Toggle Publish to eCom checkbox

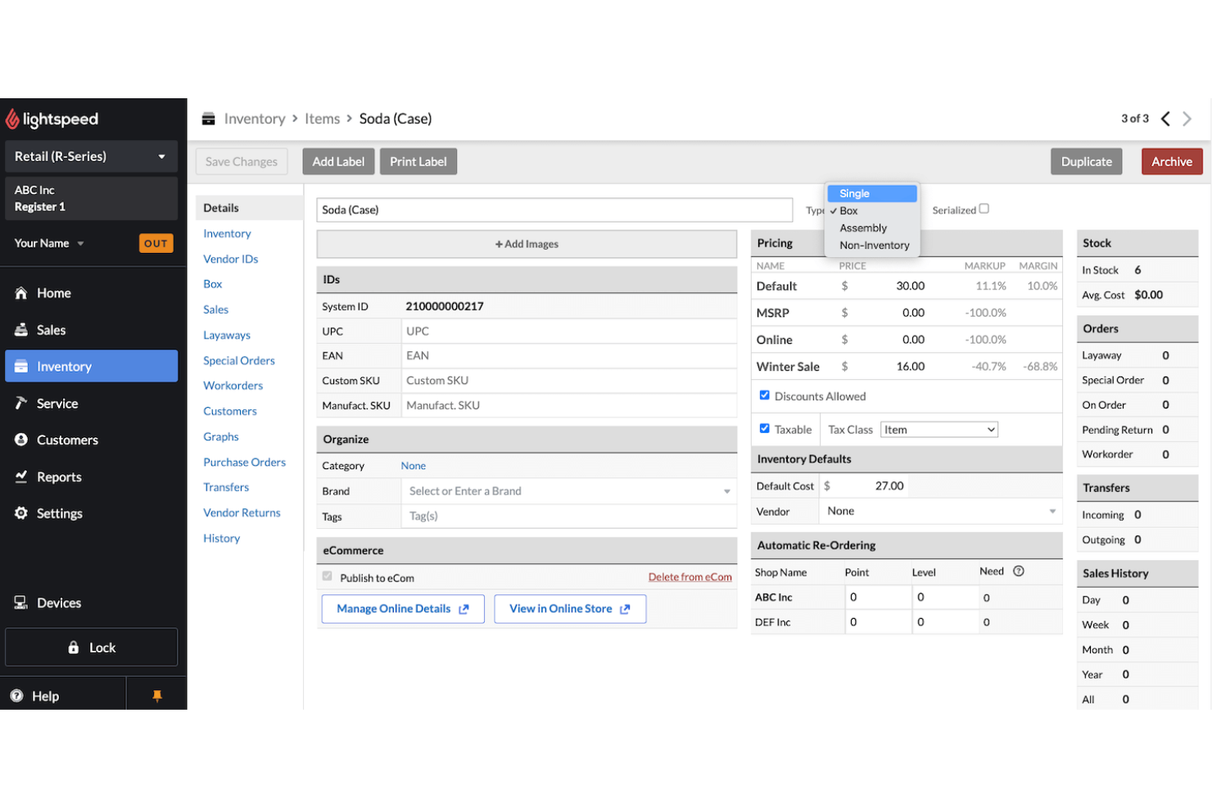pos(328,576)
